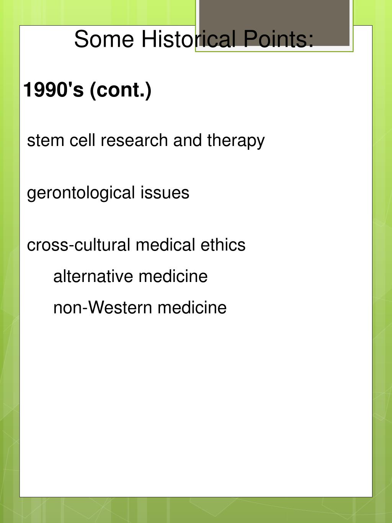Click the word "cross-cultural"
The width and height of the screenshot is (392, 523).
point(78,245)
